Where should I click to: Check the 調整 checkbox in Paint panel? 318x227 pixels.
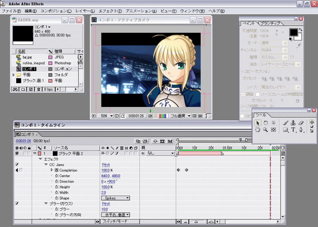[243, 94]
